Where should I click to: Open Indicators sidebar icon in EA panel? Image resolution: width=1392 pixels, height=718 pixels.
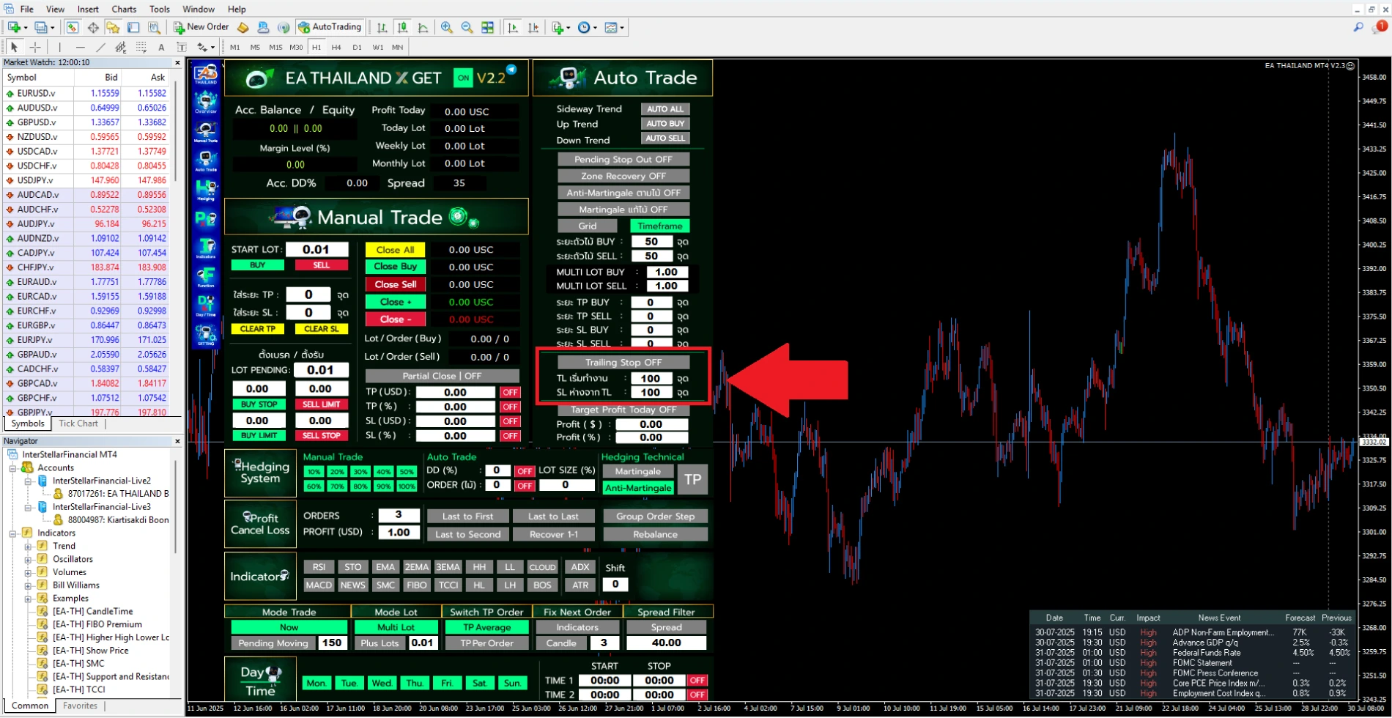coord(206,248)
